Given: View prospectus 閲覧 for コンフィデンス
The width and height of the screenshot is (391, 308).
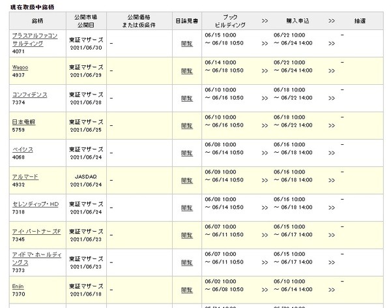Looking at the screenshot, I should [187, 98].
